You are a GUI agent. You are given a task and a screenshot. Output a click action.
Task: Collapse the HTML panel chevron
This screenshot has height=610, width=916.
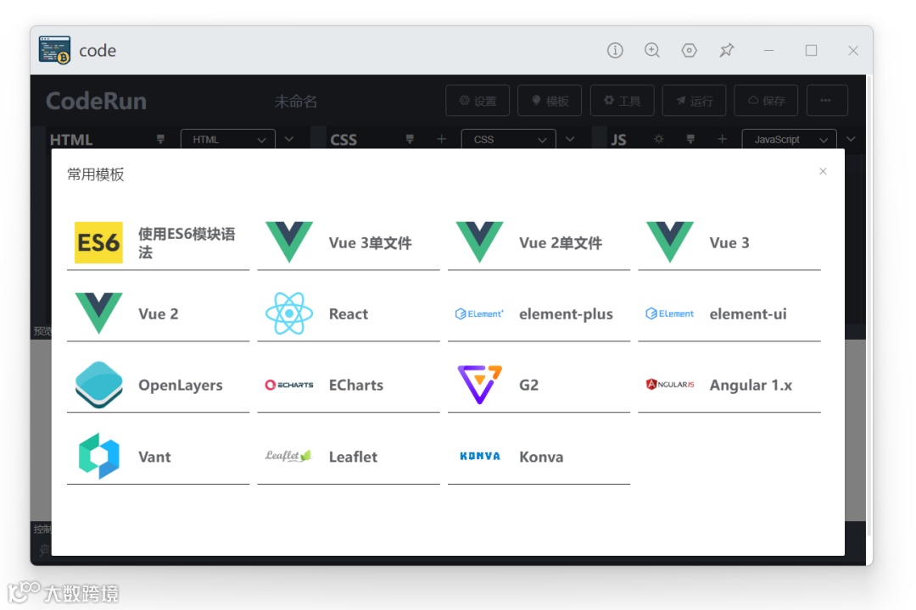click(x=289, y=139)
